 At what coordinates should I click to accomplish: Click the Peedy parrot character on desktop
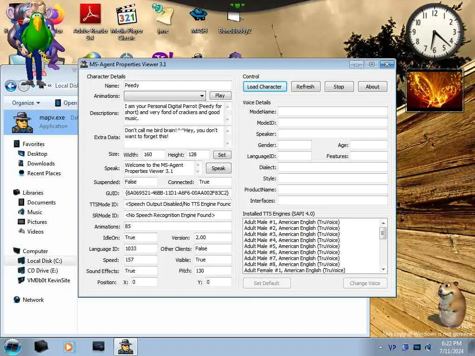[x=37, y=45]
